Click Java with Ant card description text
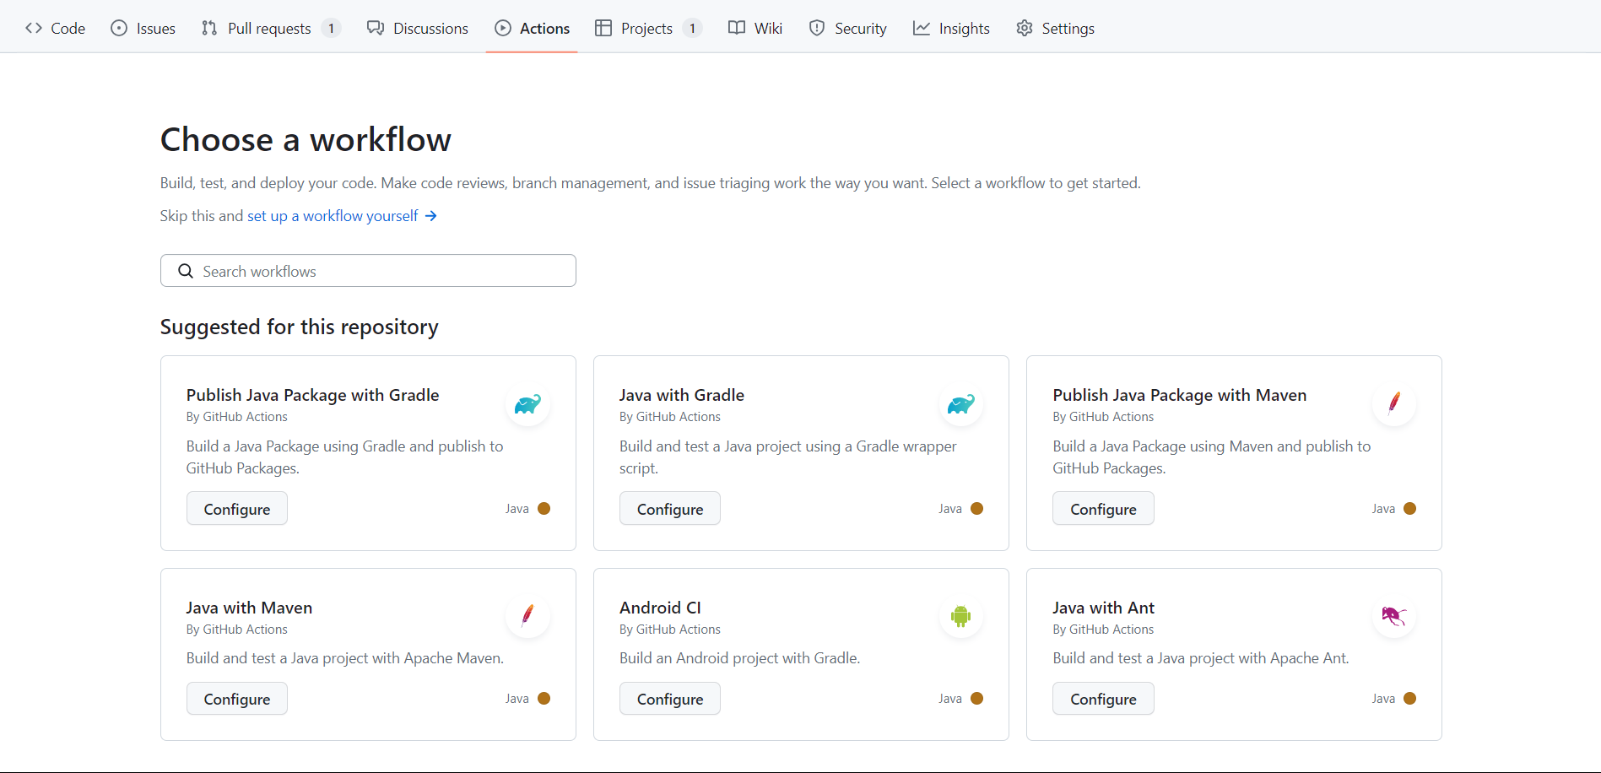 (1201, 658)
